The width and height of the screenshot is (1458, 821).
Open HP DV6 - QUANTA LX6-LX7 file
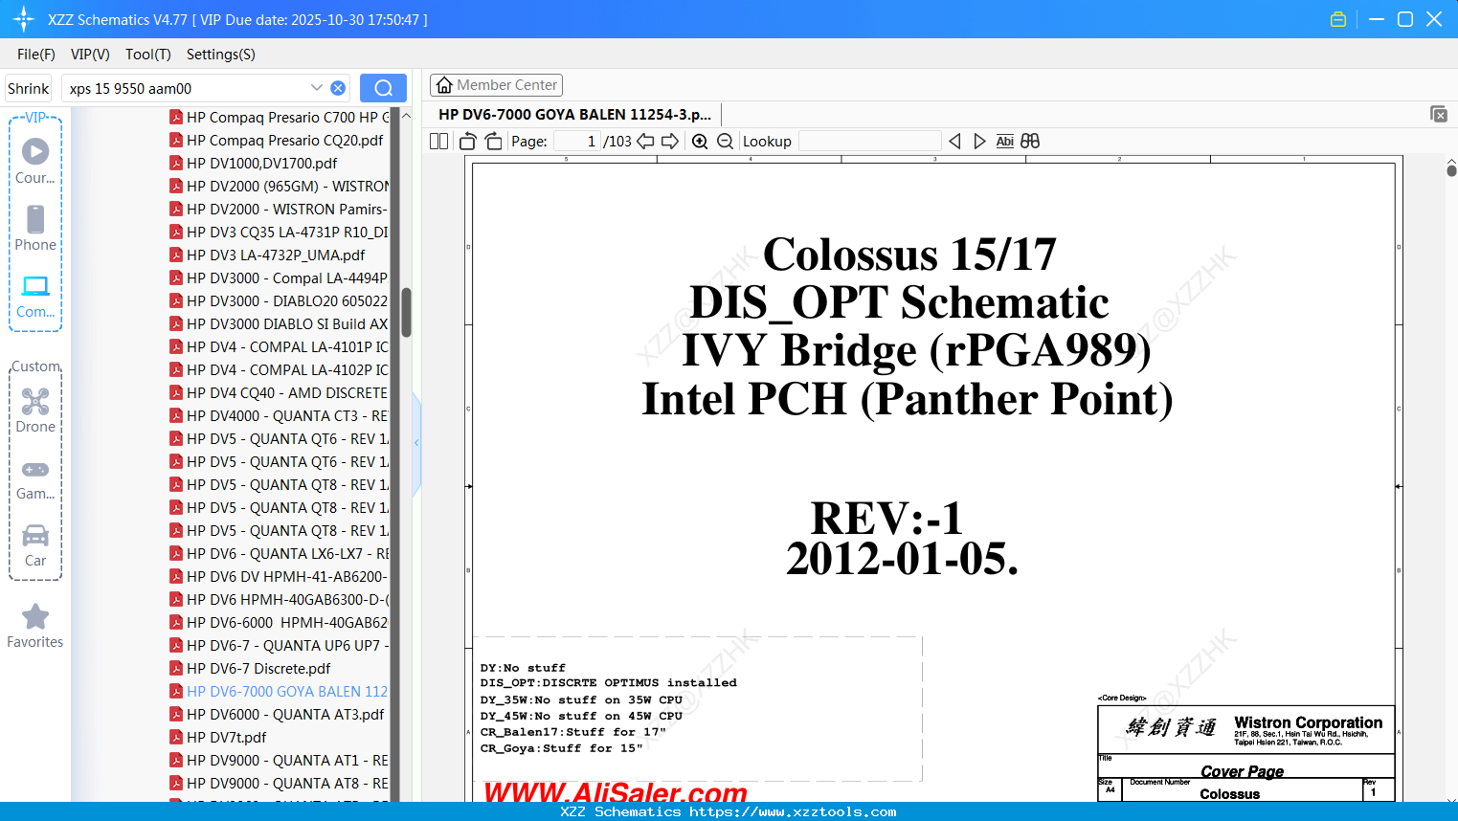(280, 553)
